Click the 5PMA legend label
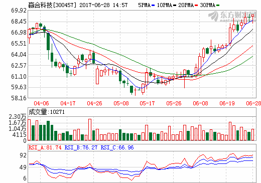This screenshot has height=183, width=261. pos(144,5)
